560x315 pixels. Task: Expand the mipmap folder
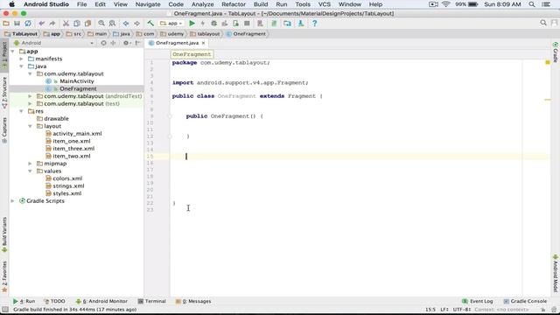[30, 164]
